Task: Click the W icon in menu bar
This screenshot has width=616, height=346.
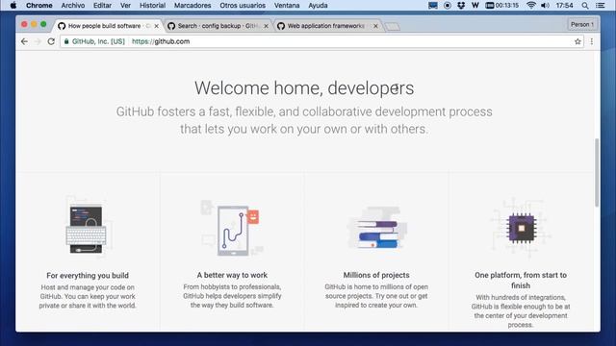Action: click(x=475, y=6)
